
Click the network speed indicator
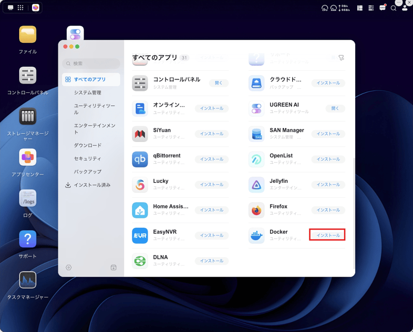344,8
